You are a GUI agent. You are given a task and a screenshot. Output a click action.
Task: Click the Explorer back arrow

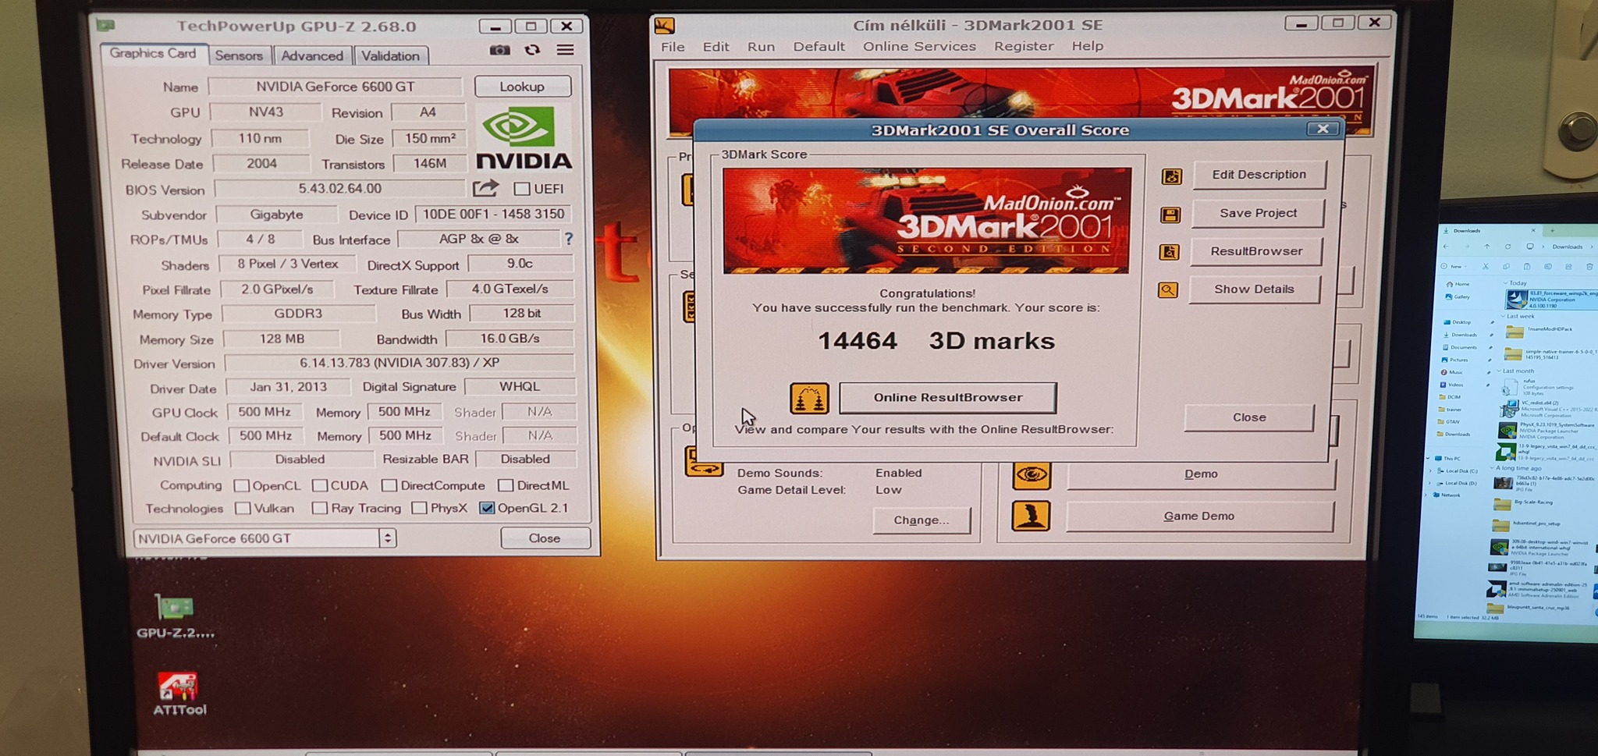1446,247
